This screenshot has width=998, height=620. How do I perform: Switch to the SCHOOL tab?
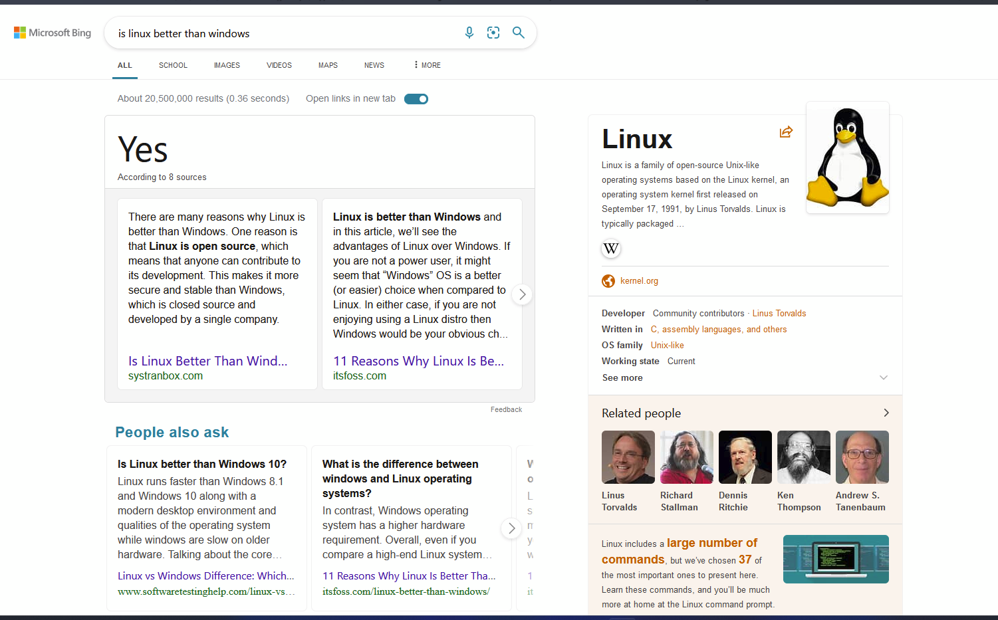pos(173,65)
